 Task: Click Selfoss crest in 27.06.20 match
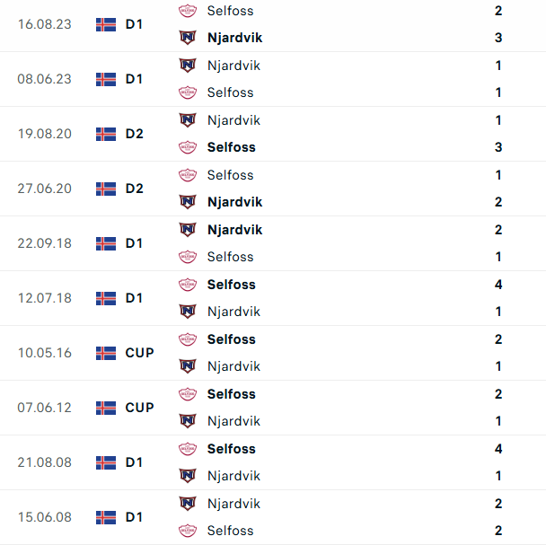pos(188,175)
